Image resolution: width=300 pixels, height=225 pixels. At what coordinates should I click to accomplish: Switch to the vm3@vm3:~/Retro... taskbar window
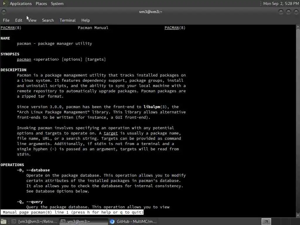tap(35, 221)
